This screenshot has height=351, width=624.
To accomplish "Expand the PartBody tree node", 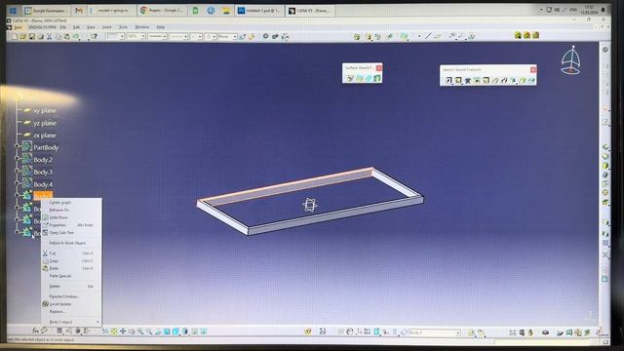I will coord(18,146).
